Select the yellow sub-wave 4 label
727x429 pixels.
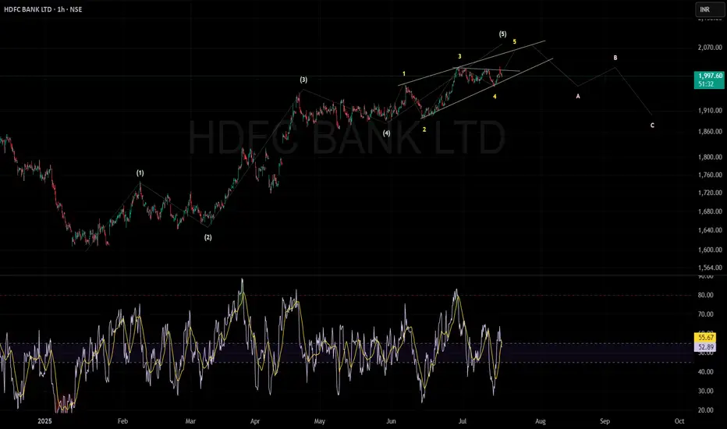(495, 97)
